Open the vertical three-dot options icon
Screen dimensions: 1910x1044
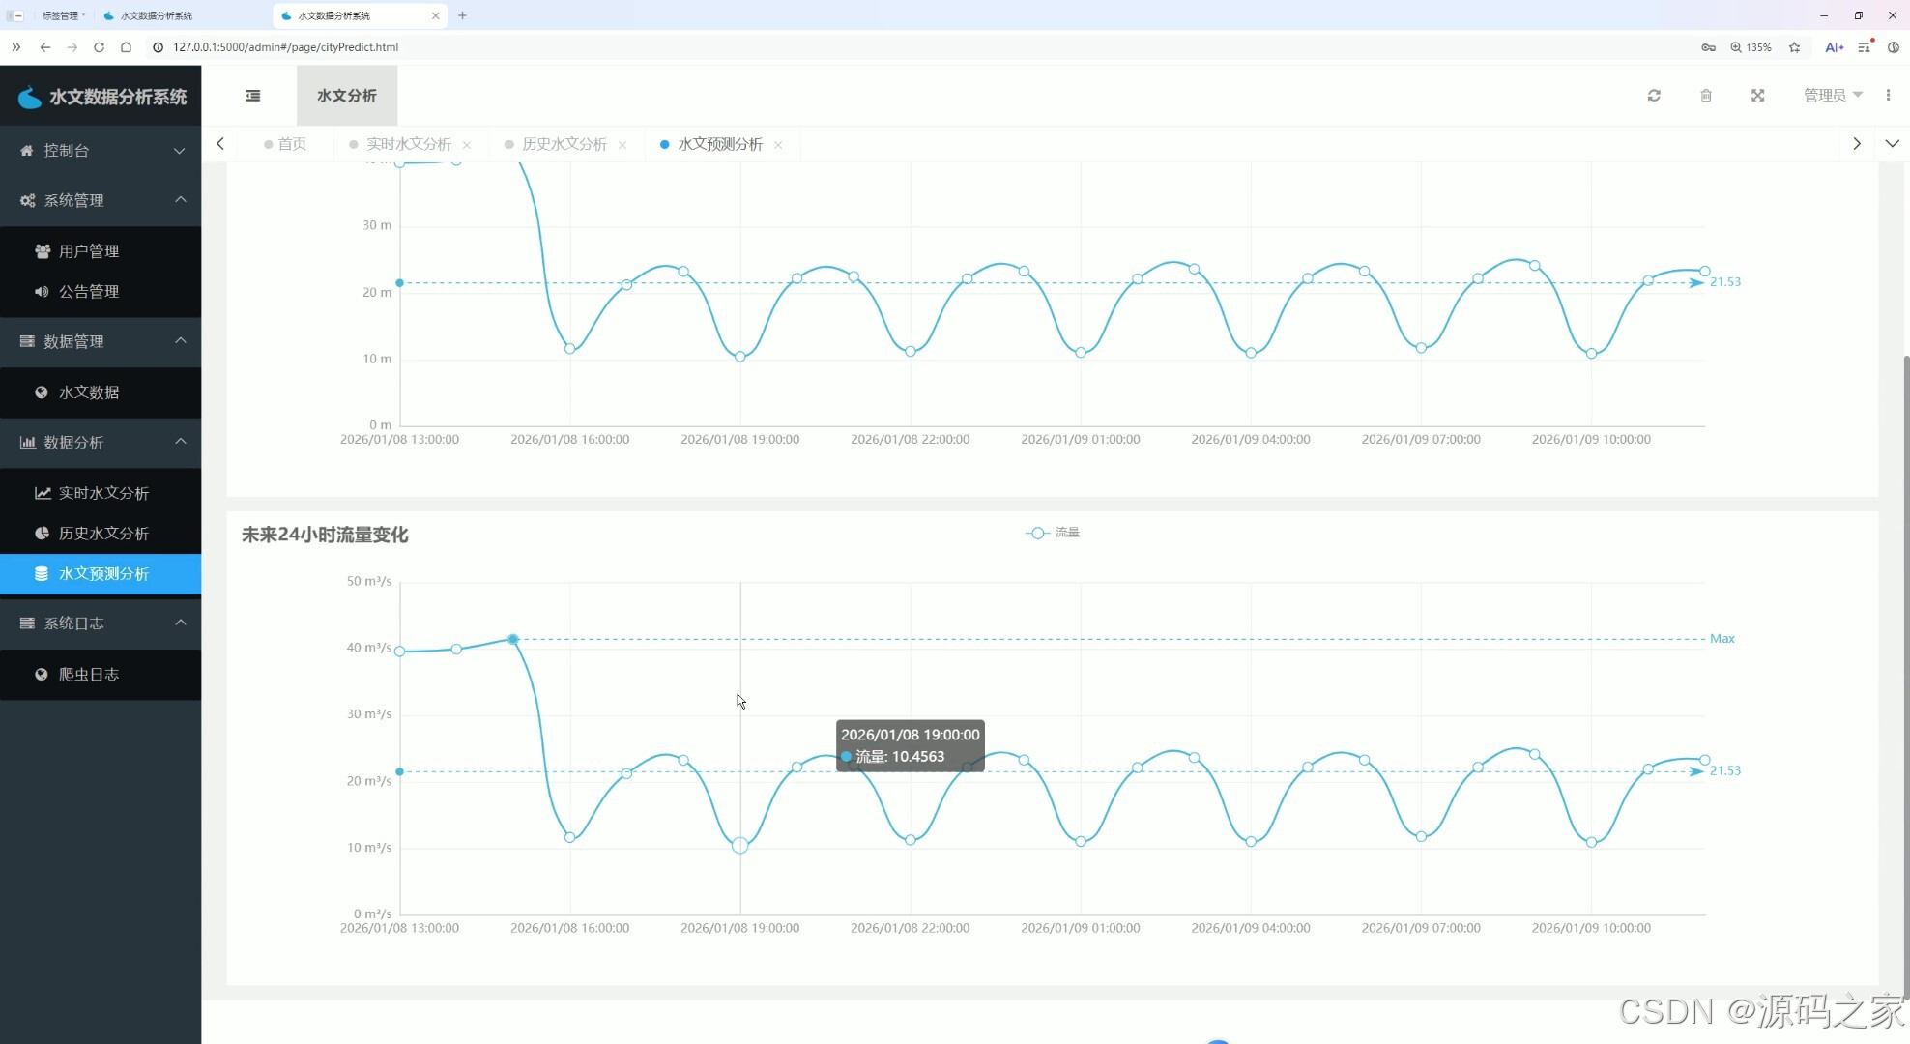pyautogui.click(x=1888, y=95)
